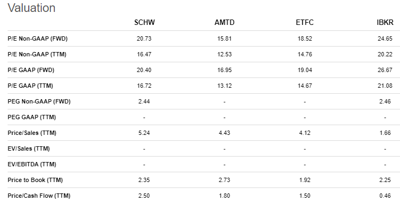Select ETFC Price/Cash Flow value 1.50

click(304, 196)
